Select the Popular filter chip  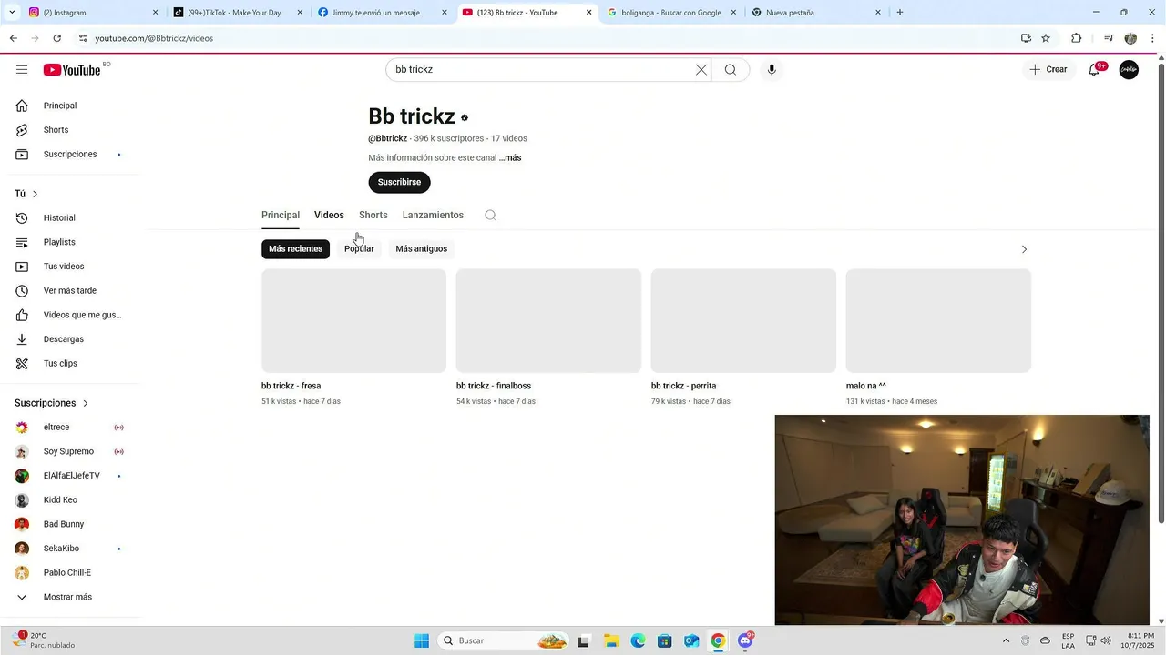pos(359,249)
